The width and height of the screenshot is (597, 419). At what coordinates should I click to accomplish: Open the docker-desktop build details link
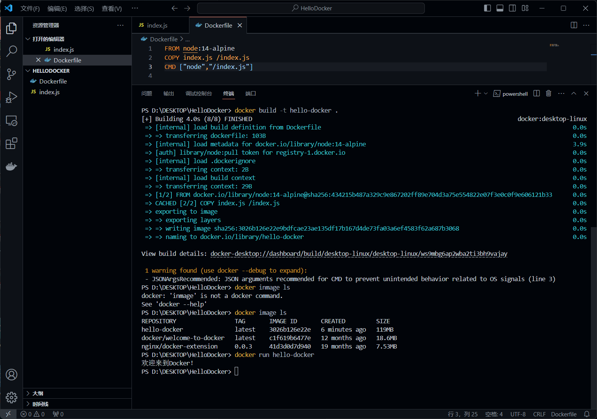point(359,254)
